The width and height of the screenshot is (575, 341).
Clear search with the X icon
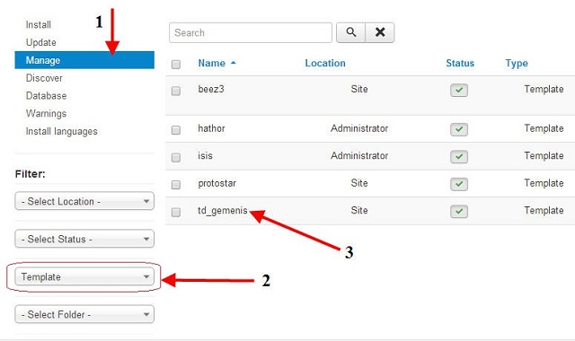point(380,32)
